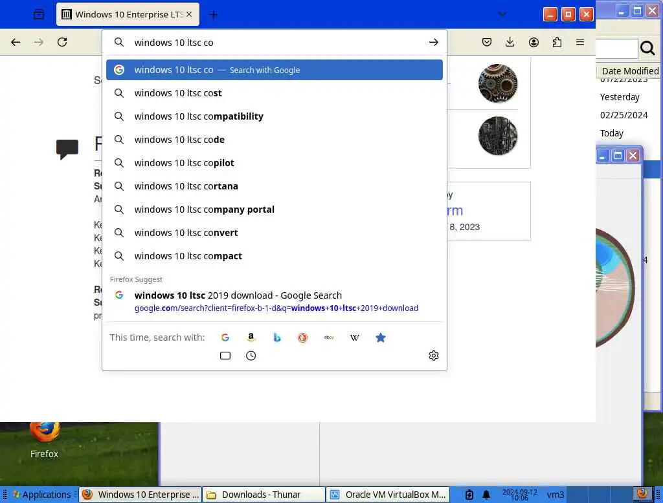Search history with the clock icon
This screenshot has width=663, height=503.
251,356
